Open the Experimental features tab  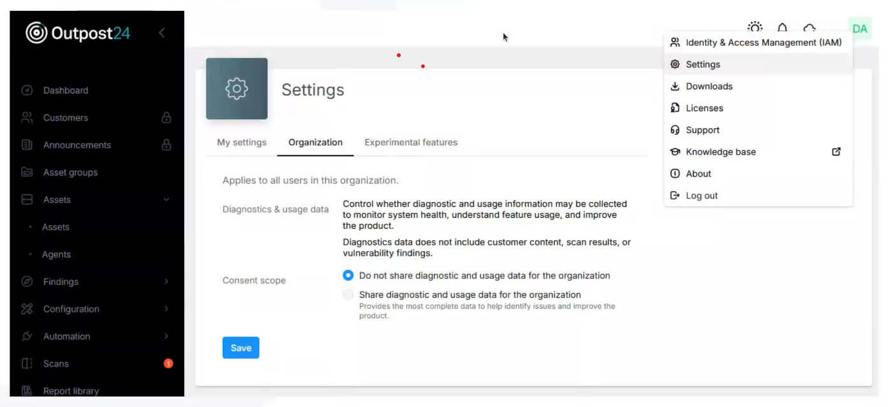[411, 143]
